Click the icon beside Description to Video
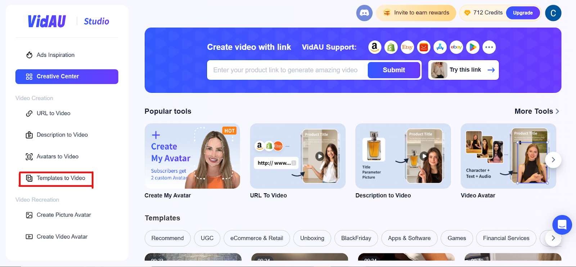Viewport: 576px width, 267px height. tap(29, 135)
